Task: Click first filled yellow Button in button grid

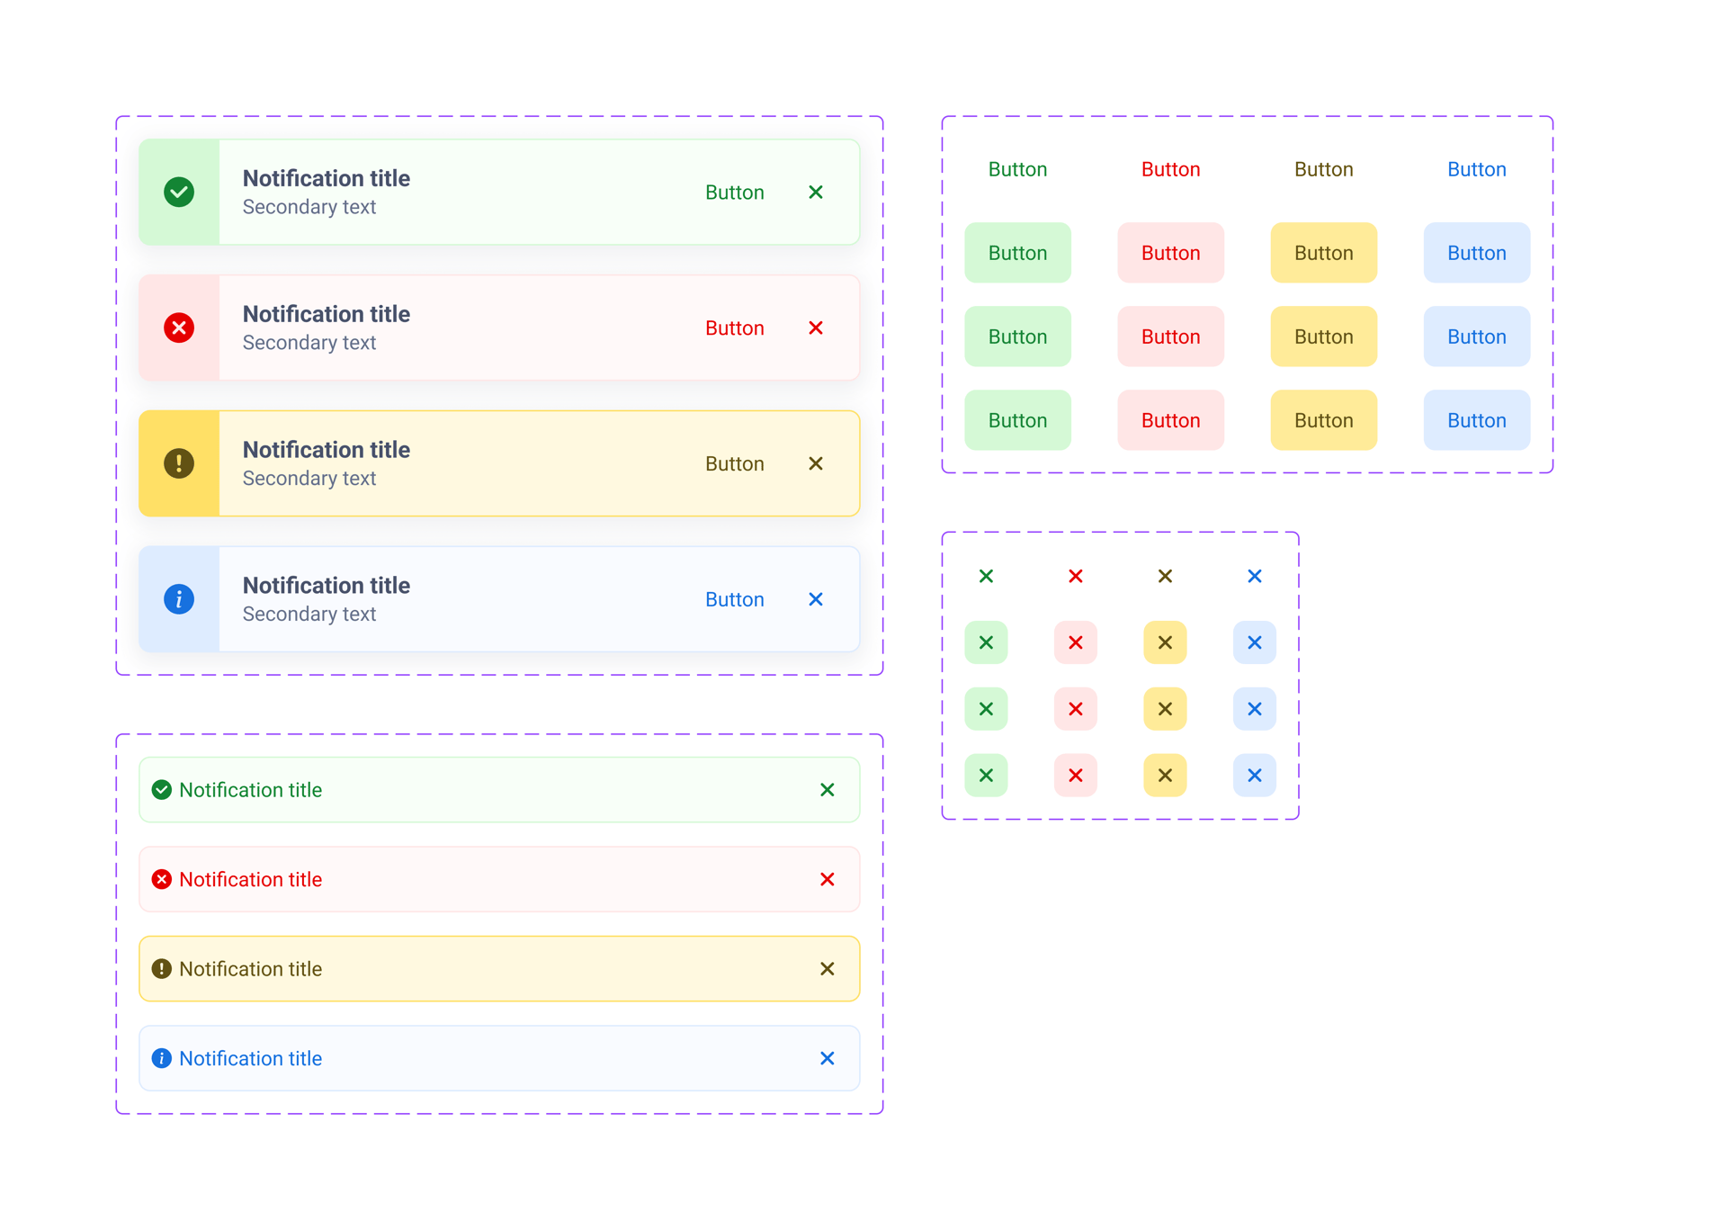Action: pyautogui.click(x=1323, y=253)
